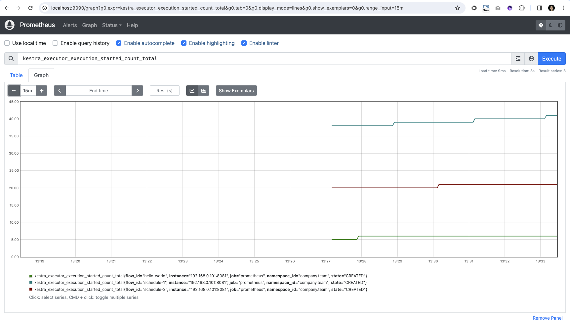
Task: Click the light theme sun icon
Action: [541, 25]
